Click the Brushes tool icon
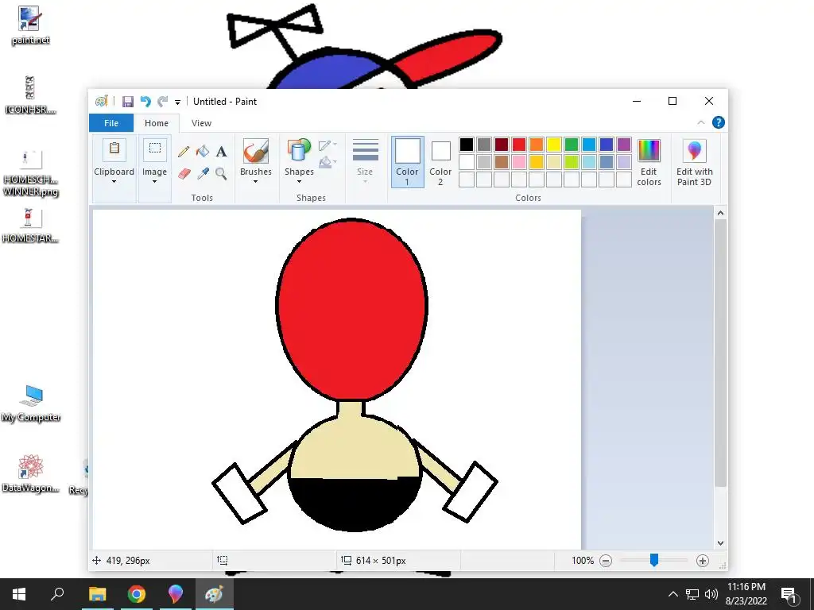The height and width of the screenshot is (610, 814). click(255, 151)
